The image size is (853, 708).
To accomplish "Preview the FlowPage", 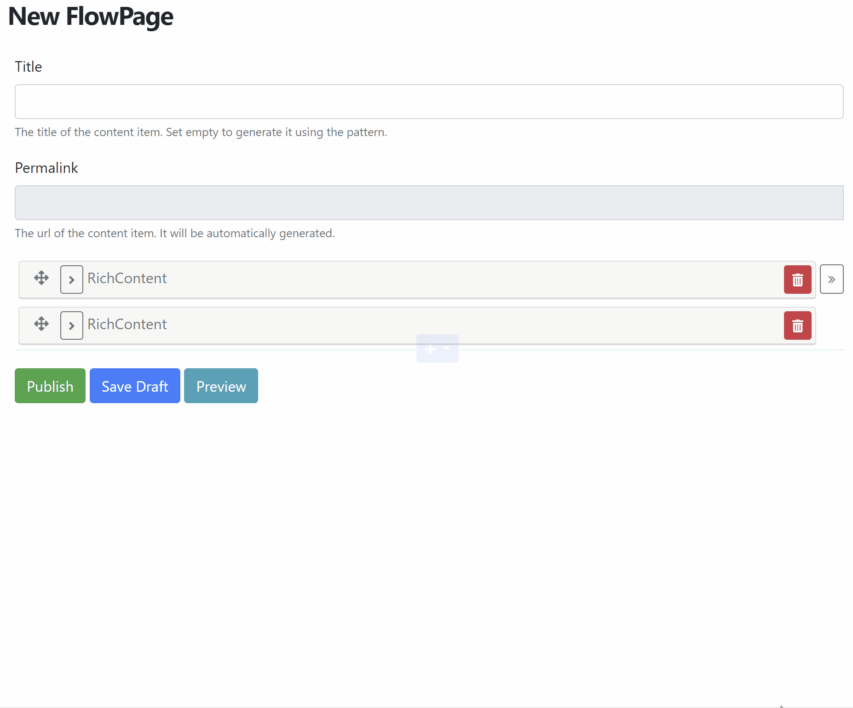I will pos(221,386).
